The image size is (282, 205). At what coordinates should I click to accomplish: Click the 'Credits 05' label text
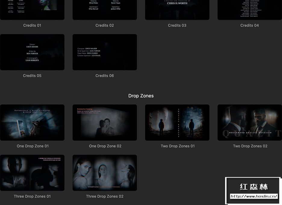coord(32,76)
